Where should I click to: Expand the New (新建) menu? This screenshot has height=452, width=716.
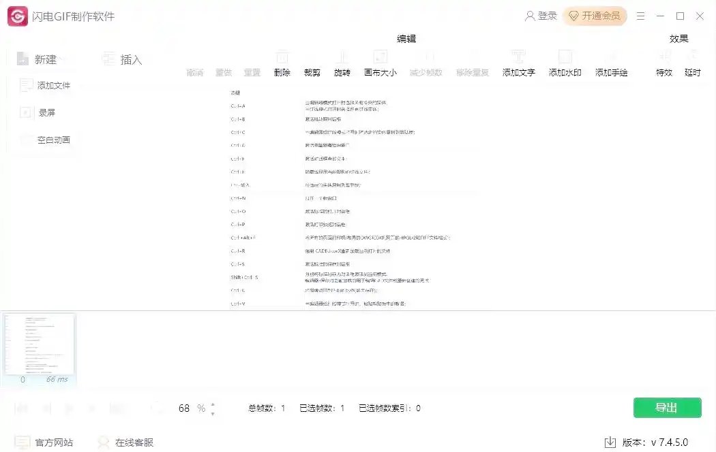(x=40, y=60)
